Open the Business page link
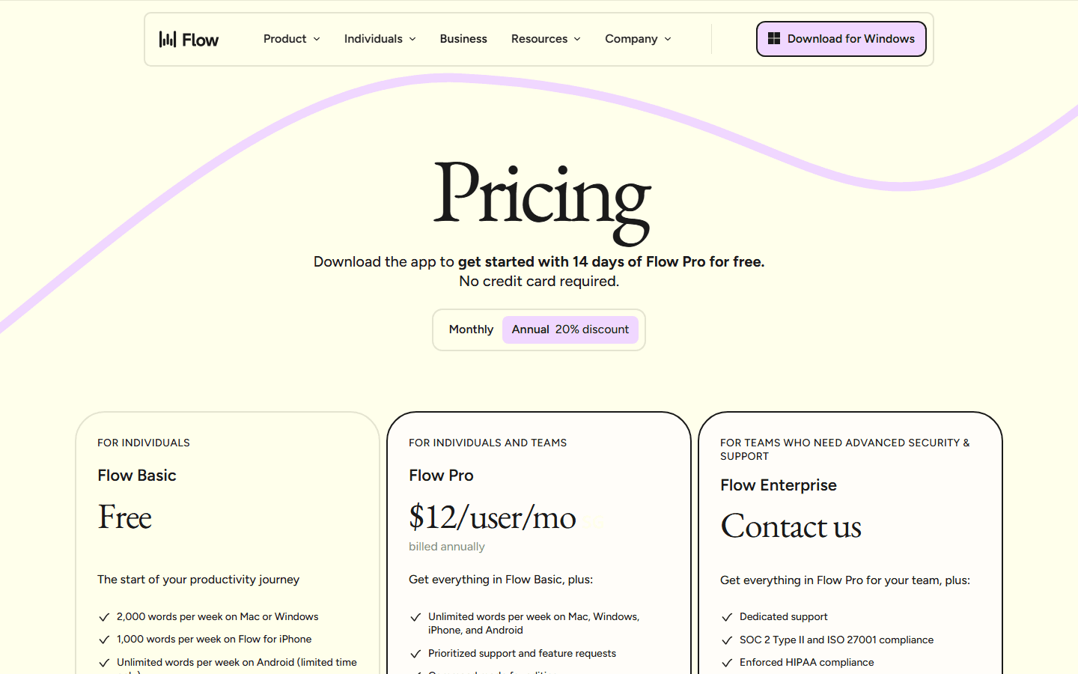The height and width of the screenshot is (674, 1078). (x=463, y=39)
